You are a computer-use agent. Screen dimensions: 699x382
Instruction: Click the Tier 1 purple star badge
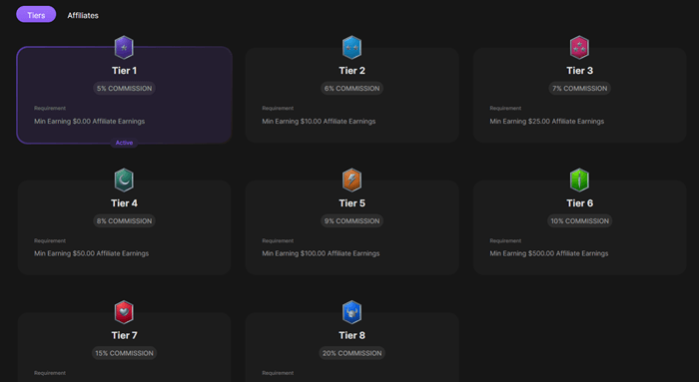tap(124, 47)
